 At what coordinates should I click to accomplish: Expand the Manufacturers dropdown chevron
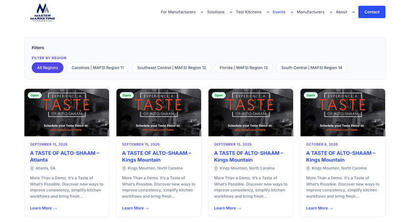pyautogui.click(x=331, y=12)
